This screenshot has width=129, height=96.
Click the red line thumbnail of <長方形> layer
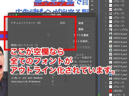point(110,9)
